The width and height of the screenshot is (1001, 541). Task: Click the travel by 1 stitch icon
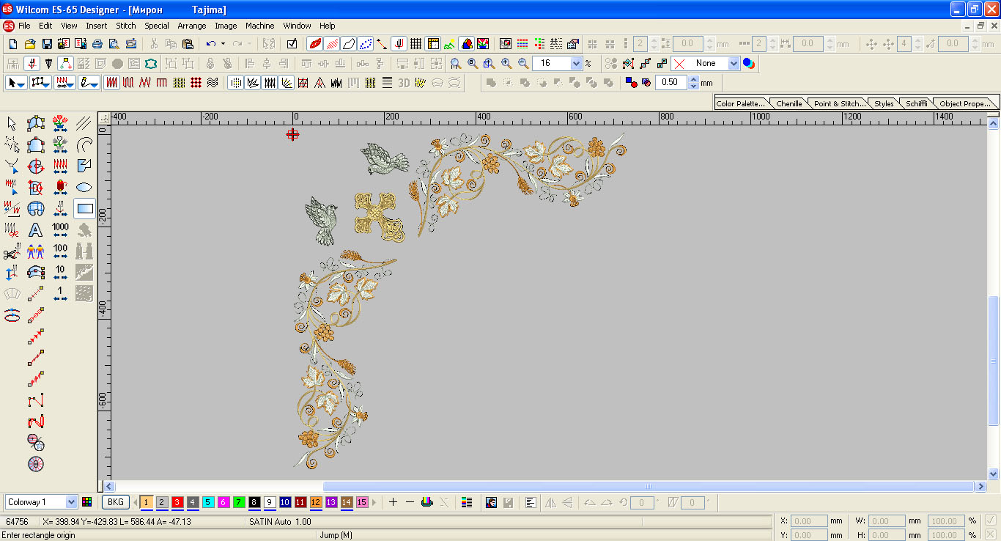(x=61, y=294)
